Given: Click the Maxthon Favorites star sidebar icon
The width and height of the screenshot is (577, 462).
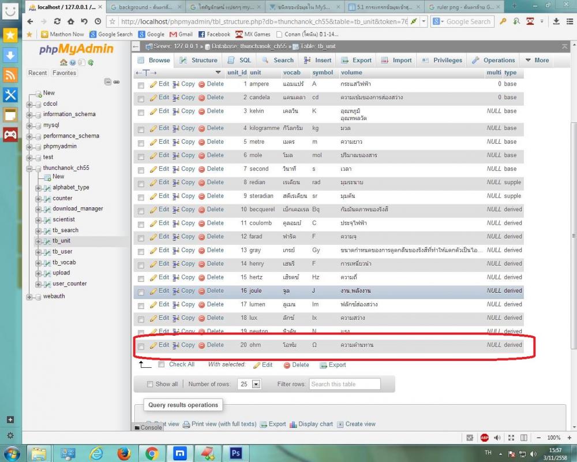Looking at the screenshot, I should tap(10, 35).
